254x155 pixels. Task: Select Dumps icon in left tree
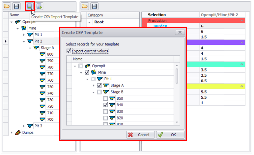click(18, 133)
